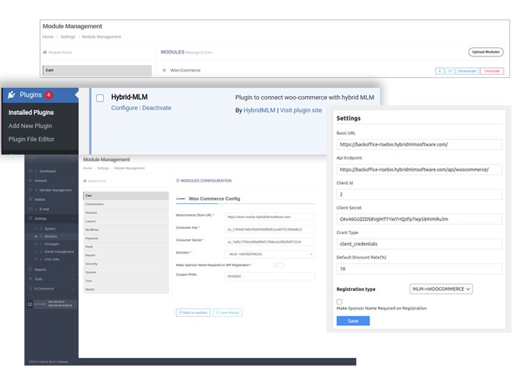Click the Client Secret input field
515x383 pixels.
coord(419,219)
